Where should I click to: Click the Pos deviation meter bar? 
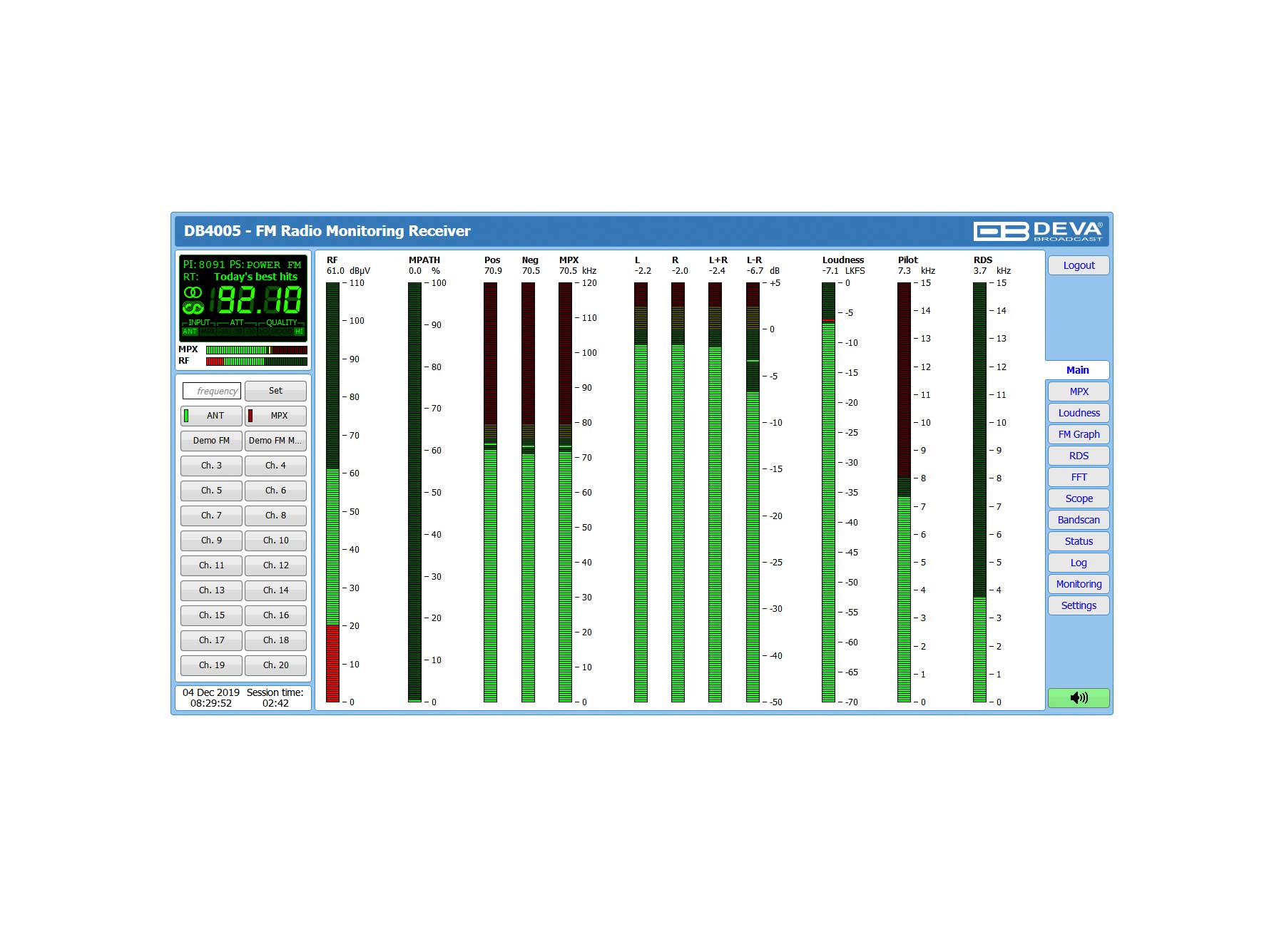490,492
